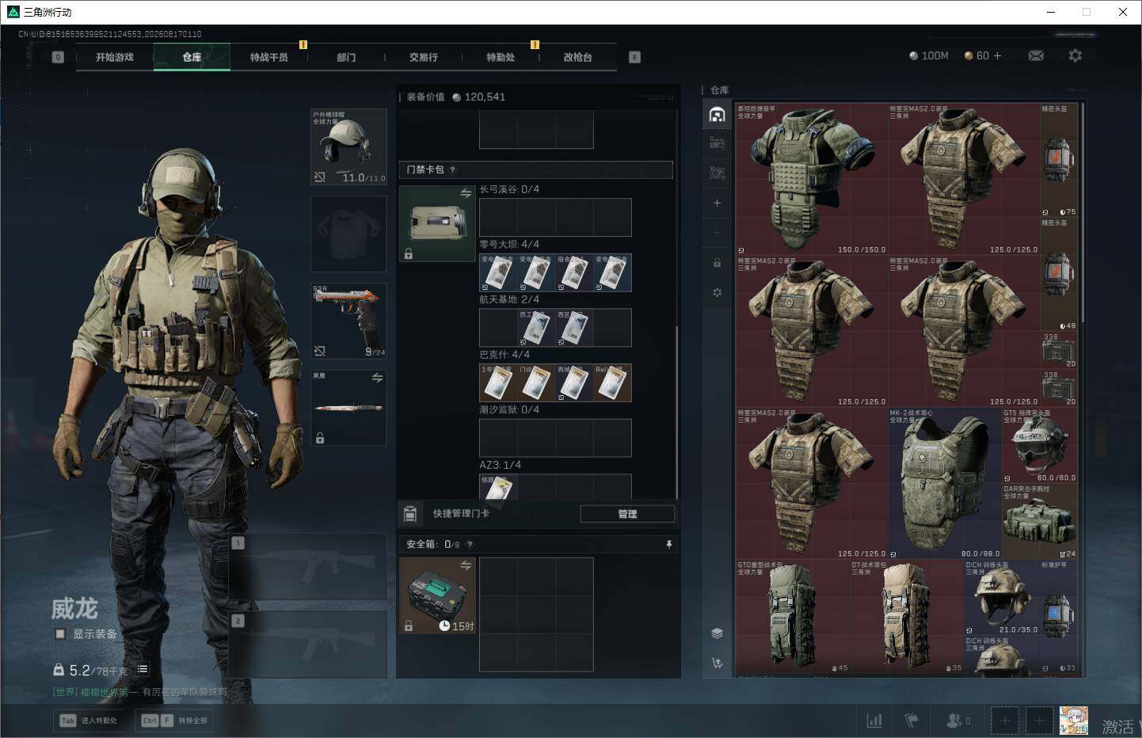The height and width of the screenshot is (738, 1142).
Task: Select the card case item in 门禁卡包
Action: [x=437, y=224]
